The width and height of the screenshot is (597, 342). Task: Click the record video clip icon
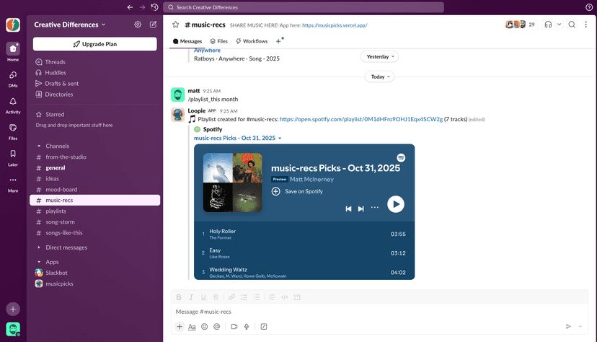234,327
